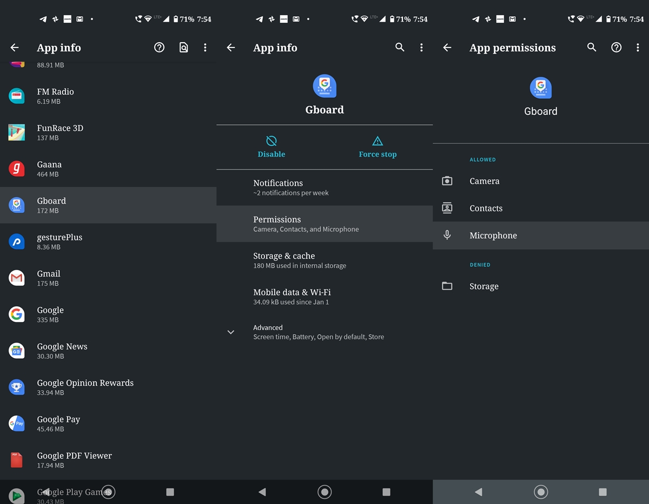Select Gboard in the app list
Image resolution: width=649 pixels, height=504 pixels.
coord(108,205)
